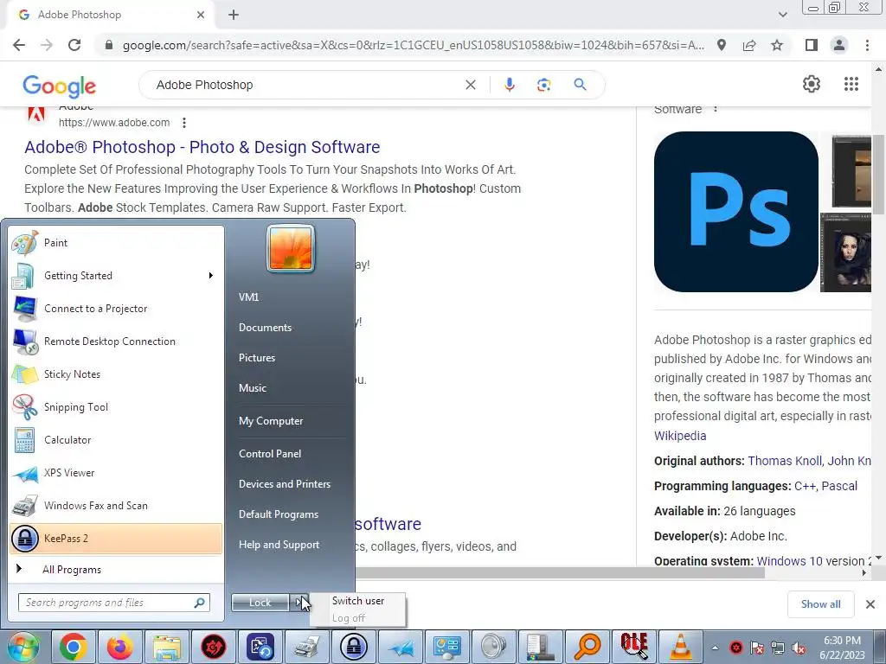The height and width of the screenshot is (664, 886).
Task: Click the network tray icon
Action: [778, 648]
